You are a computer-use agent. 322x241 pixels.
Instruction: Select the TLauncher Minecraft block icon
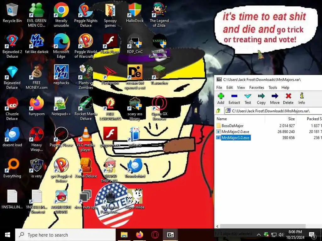(159, 75)
